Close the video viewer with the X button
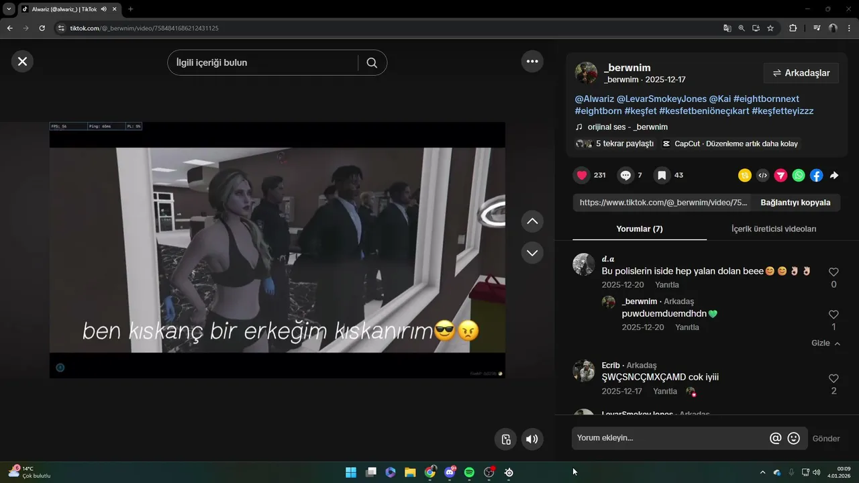859x483 pixels. click(22, 62)
